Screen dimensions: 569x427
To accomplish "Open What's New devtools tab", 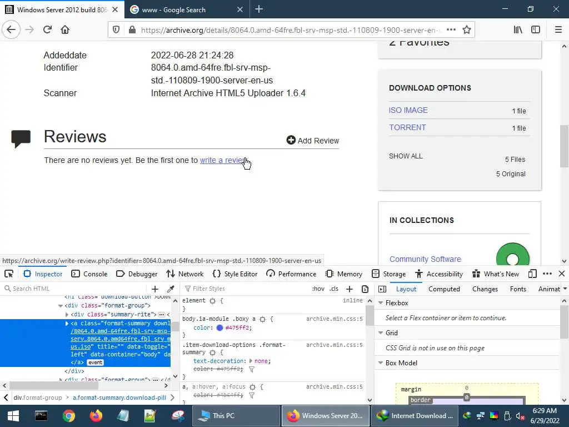I will (x=495, y=274).
